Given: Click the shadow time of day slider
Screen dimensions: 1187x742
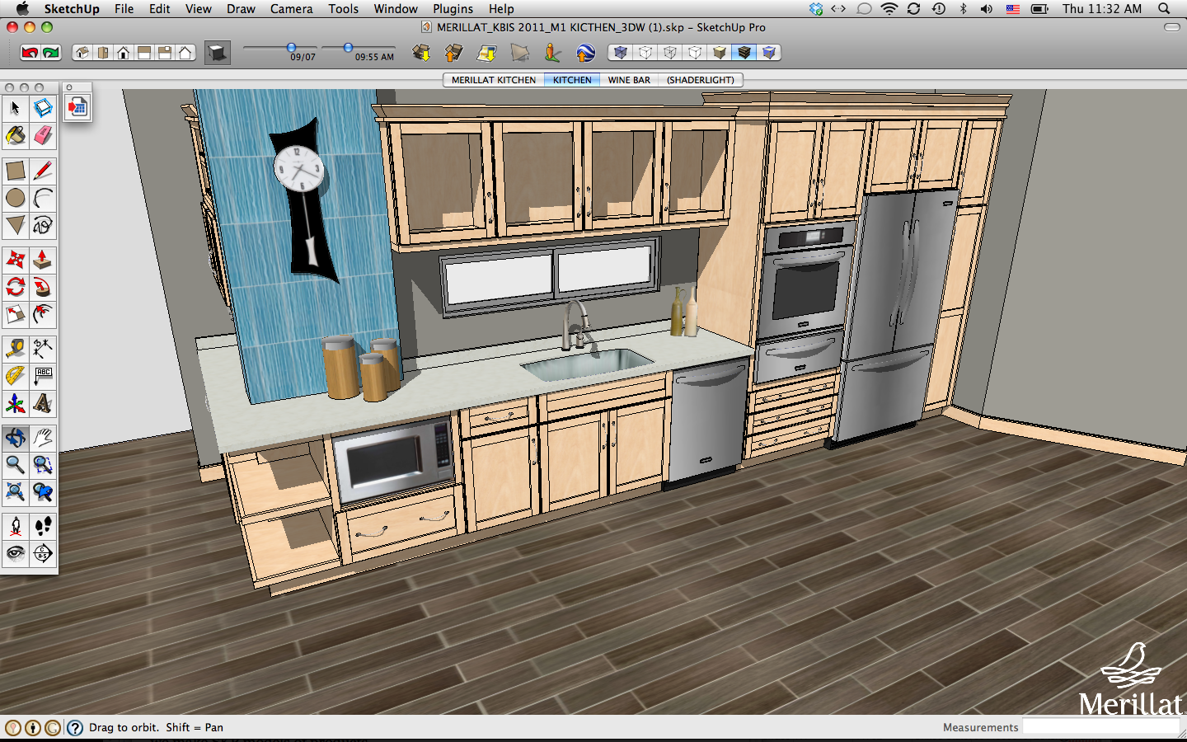Looking at the screenshot, I should pos(349,48).
